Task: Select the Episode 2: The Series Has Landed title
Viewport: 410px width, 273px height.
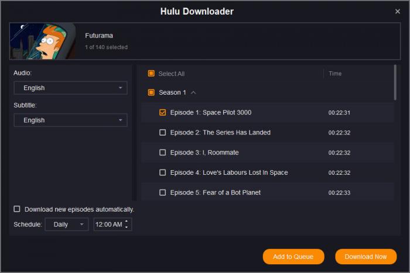Action: 220,133
